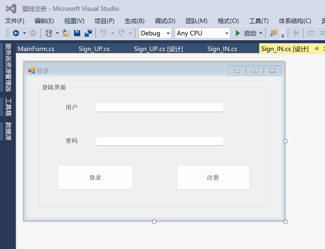Click the form icon beside 登录 title
Image resolution: width=325 pixels, height=249 pixels.
point(32,71)
